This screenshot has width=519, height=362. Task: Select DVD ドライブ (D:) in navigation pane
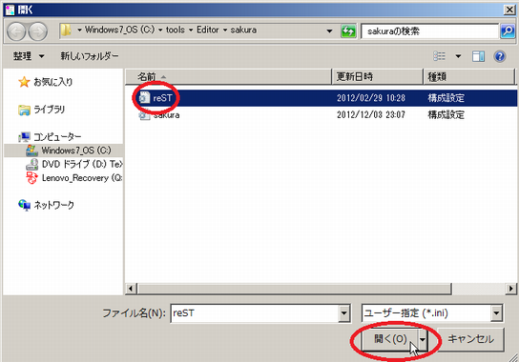point(82,164)
